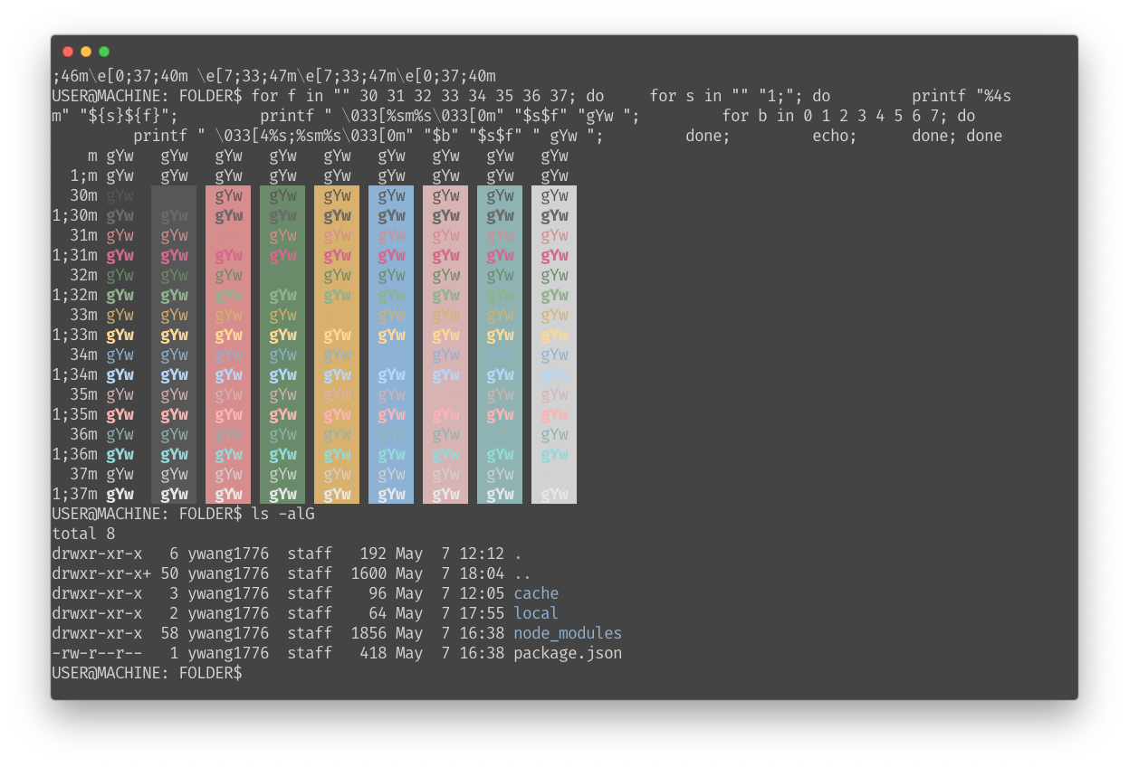
Task: Select the '-rw-r--r--' permissions string
Action: tap(97, 653)
